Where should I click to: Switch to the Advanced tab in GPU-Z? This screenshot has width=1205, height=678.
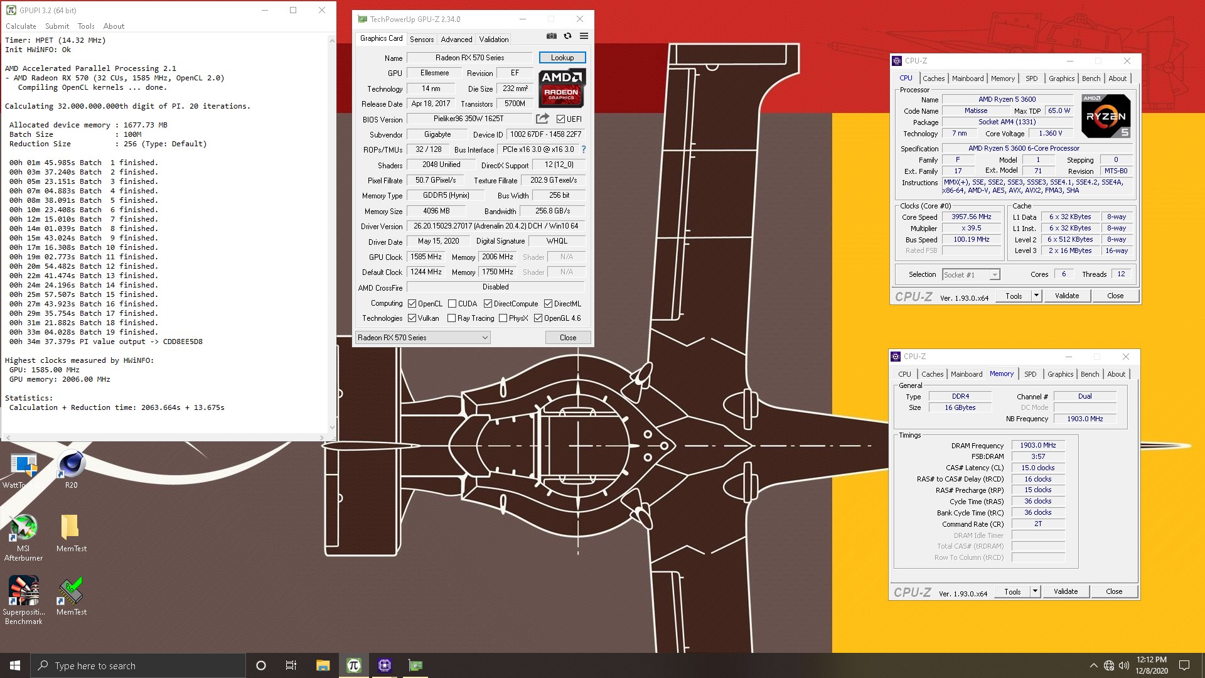click(x=456, y=39)
